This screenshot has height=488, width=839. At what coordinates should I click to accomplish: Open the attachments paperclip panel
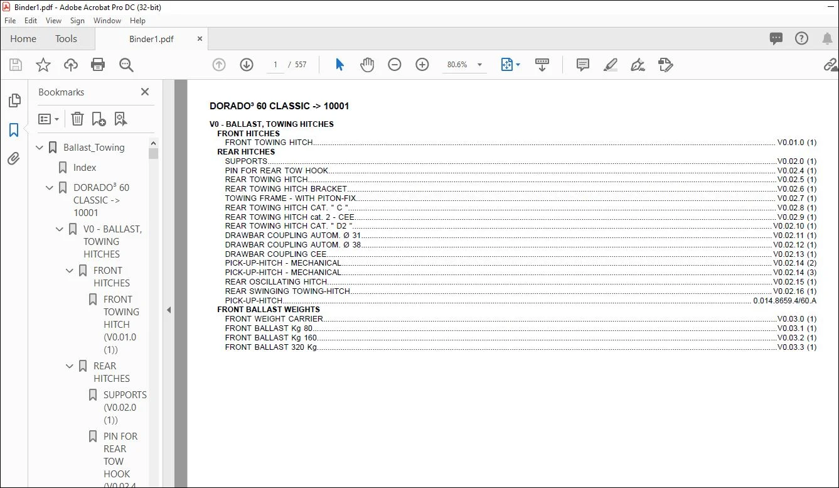[14, 159]
